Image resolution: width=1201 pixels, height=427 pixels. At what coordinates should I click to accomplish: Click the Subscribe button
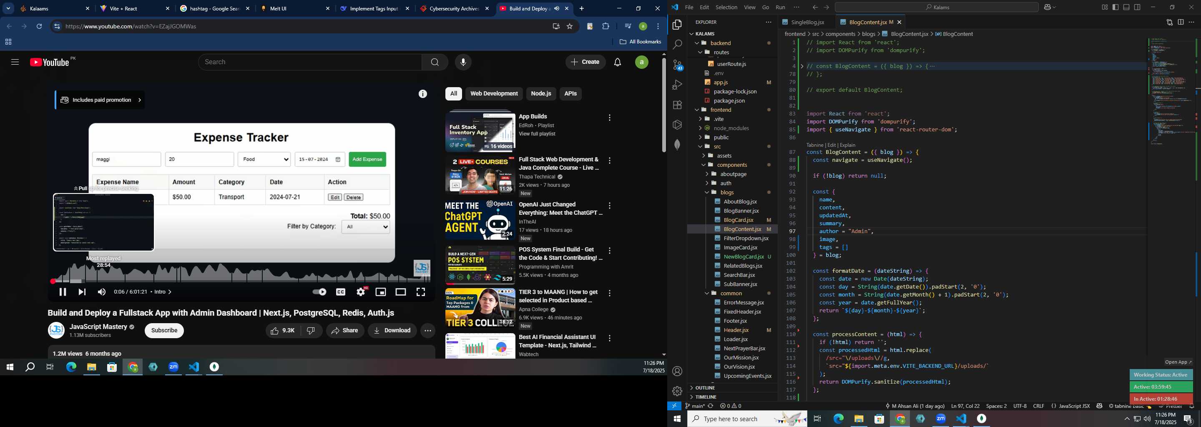coord(164,331)
